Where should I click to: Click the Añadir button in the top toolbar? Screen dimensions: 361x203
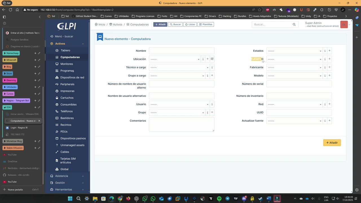point(160,25)
